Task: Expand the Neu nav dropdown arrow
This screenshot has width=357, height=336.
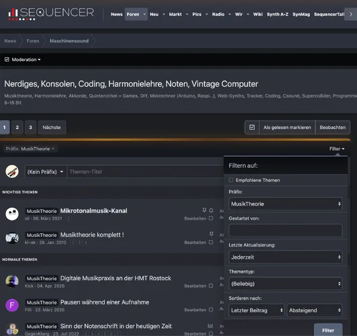Action: 164,14
